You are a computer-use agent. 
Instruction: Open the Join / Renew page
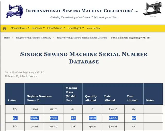[x=93, y=28]
